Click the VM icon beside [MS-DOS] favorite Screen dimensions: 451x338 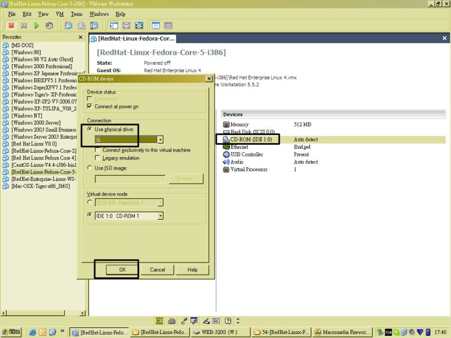point(6,45)
